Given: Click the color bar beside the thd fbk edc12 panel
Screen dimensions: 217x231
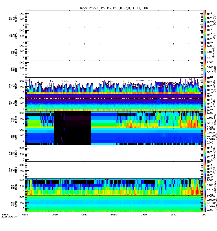Looking at the screenshot, I should pos(205,120).
